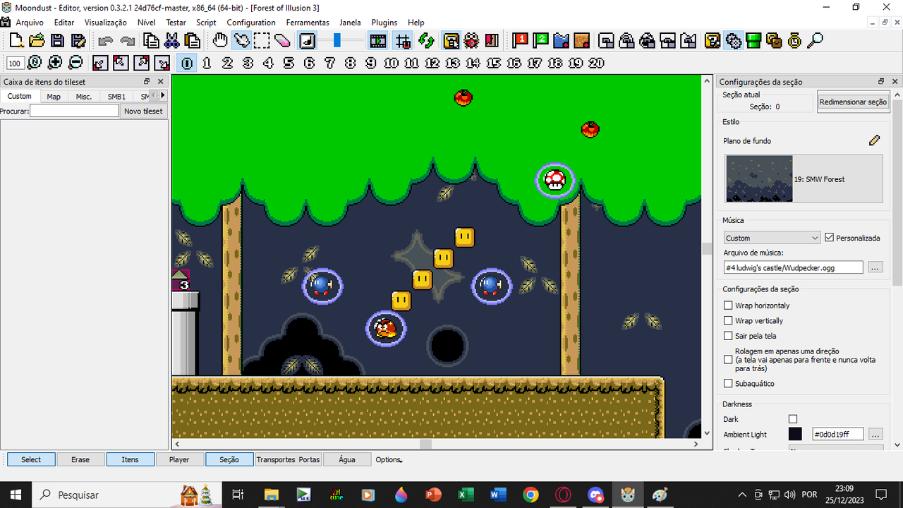This screenshot has height=508, width=903.
Task: Switch to the Map tileset tab
Action: (x=54, y=96)
